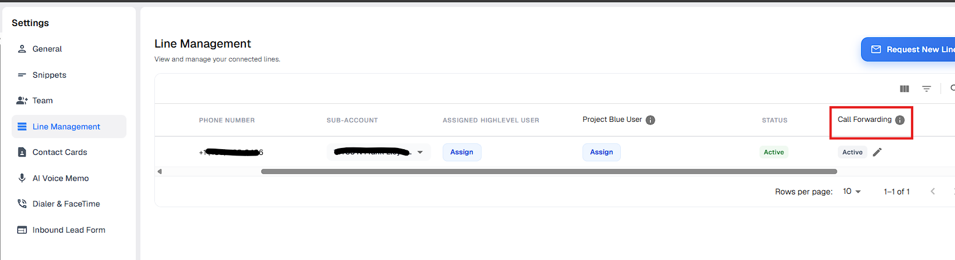
Task: Assign a HighLevel user to the line
Action: 462,152
